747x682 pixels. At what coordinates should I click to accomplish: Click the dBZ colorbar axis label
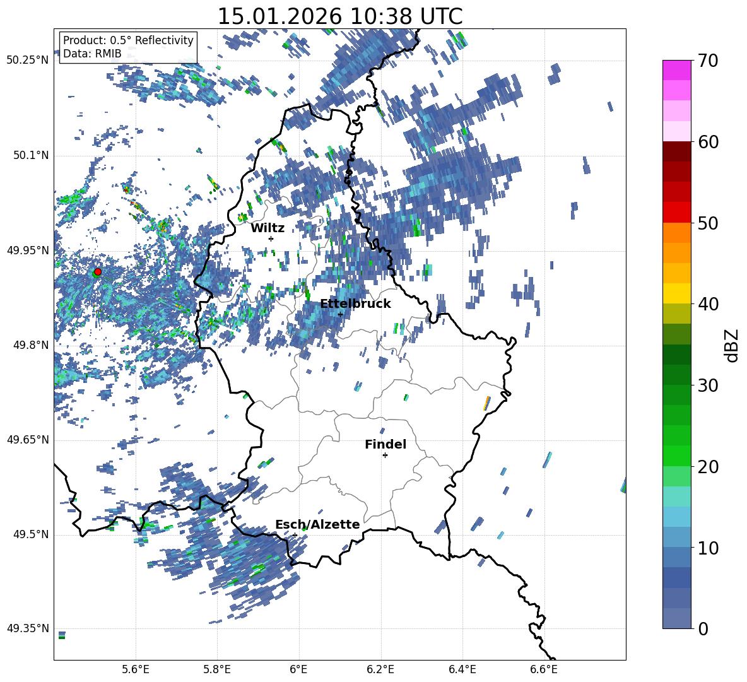(x=732, y=345)
